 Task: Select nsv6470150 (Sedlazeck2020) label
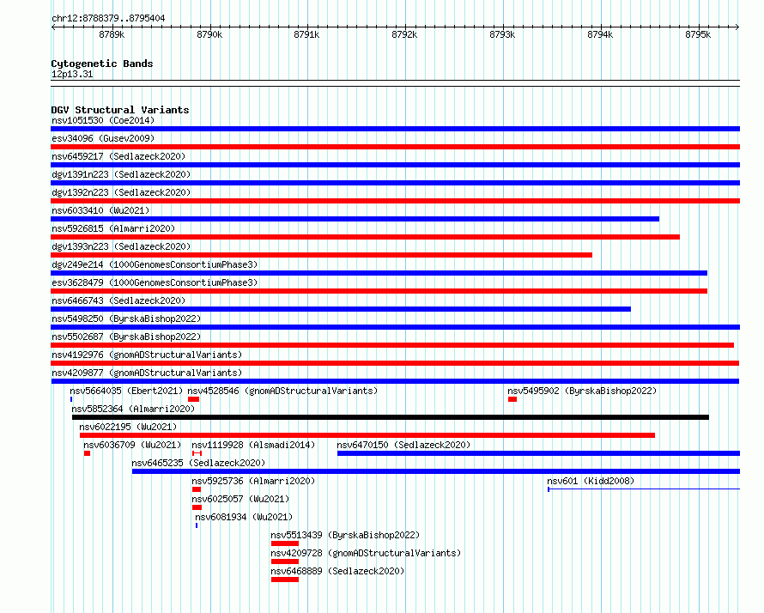(x=403, y=445)
